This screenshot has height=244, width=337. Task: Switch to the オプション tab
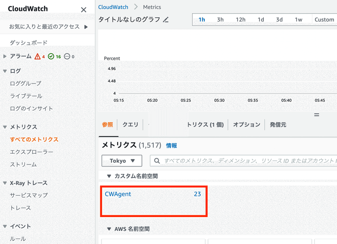click(x=246, y=124)
